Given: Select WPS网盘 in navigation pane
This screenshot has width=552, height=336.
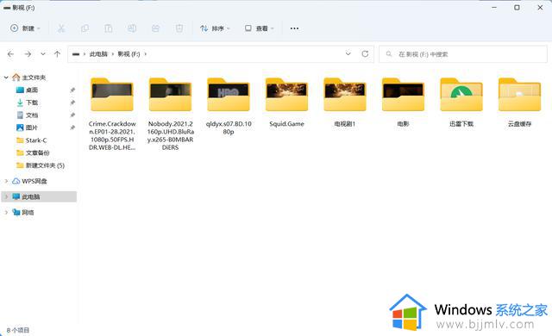Looking at the screenshot, I should [x=29, y=181].
